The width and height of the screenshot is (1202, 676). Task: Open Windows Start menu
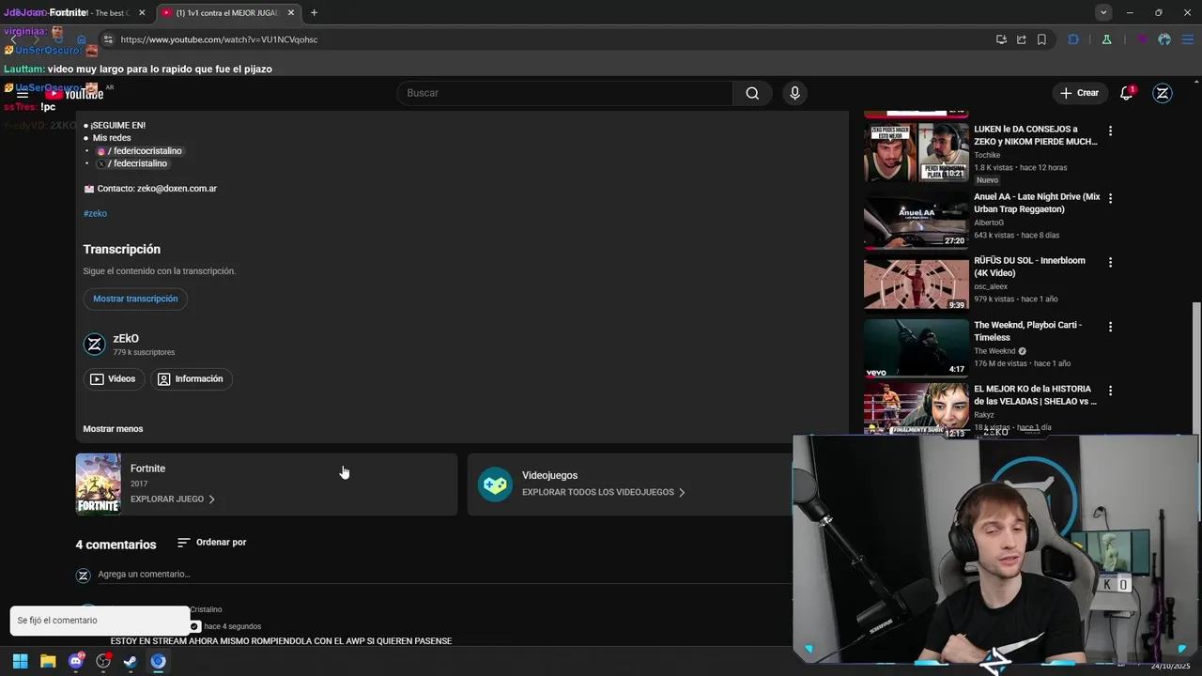click(x=20, y=661)
